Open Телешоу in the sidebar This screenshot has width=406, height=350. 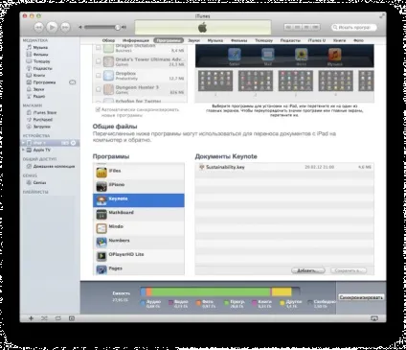[x=42, y=61]
